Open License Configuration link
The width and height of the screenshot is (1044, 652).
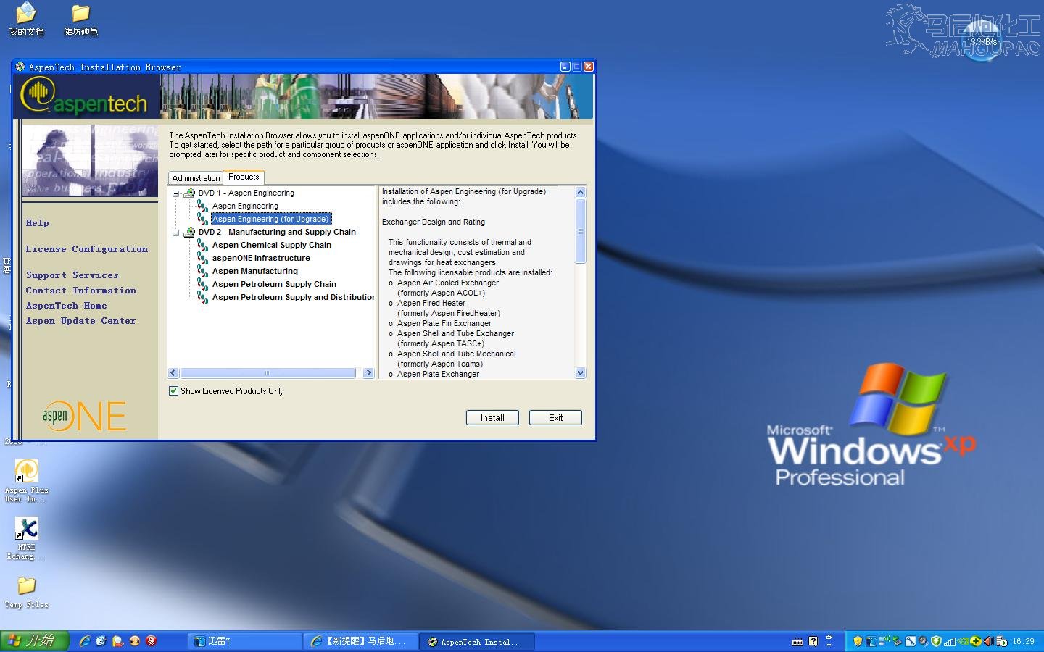(87, 249)
